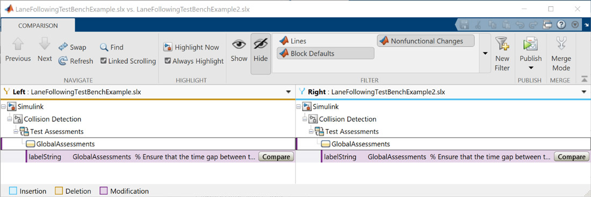The image size is (591, 197).
Task: Switch to the COMPARISON tab
Action: point(38,26)
